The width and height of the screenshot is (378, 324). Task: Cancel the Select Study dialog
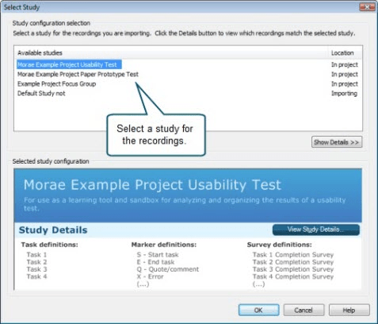click(304, 310)
